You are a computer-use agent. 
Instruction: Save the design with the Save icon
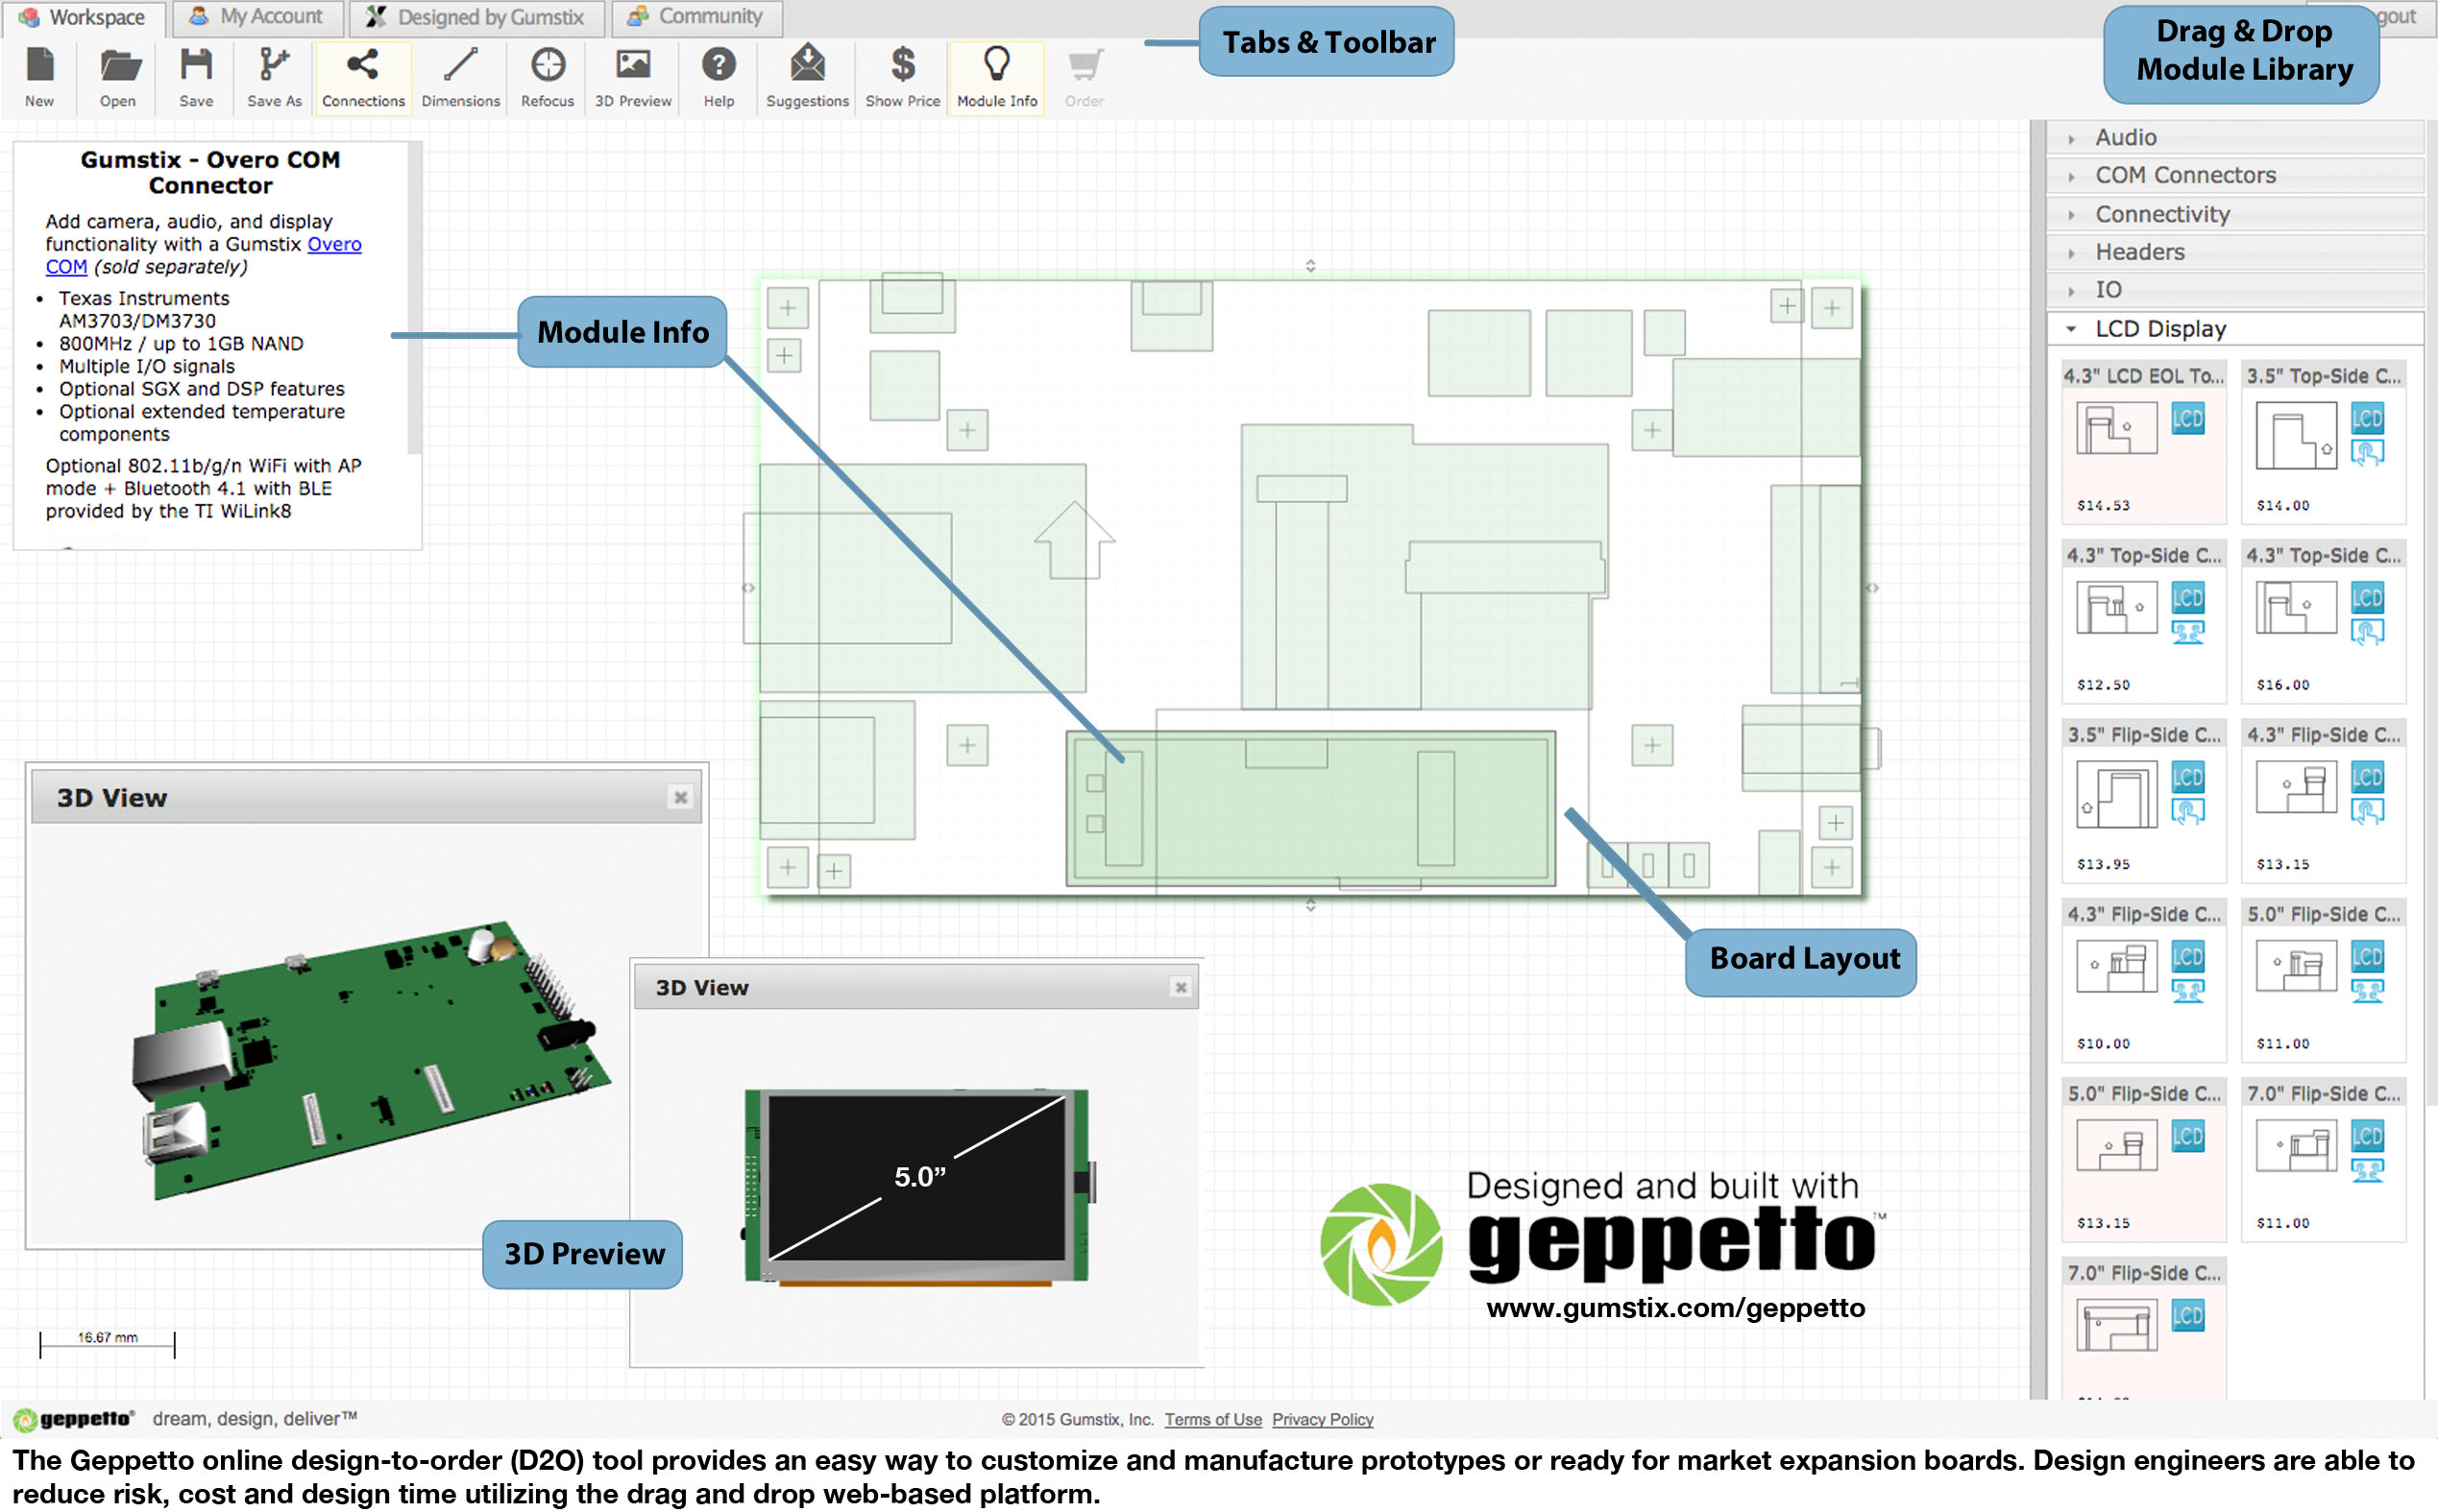196,77
